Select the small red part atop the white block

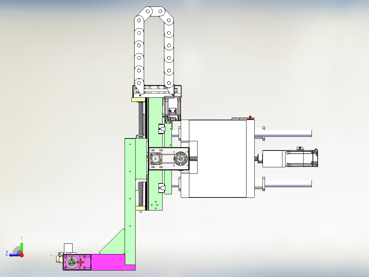click(250, 118)
